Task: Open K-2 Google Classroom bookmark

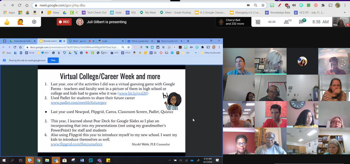Action: point(210,13)
